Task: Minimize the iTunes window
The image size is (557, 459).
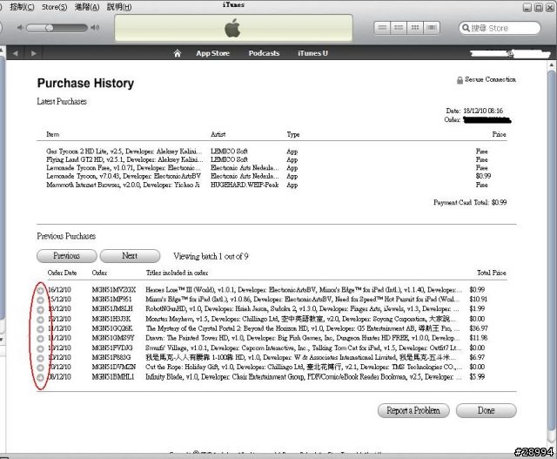Action: (x=527, y=8)
